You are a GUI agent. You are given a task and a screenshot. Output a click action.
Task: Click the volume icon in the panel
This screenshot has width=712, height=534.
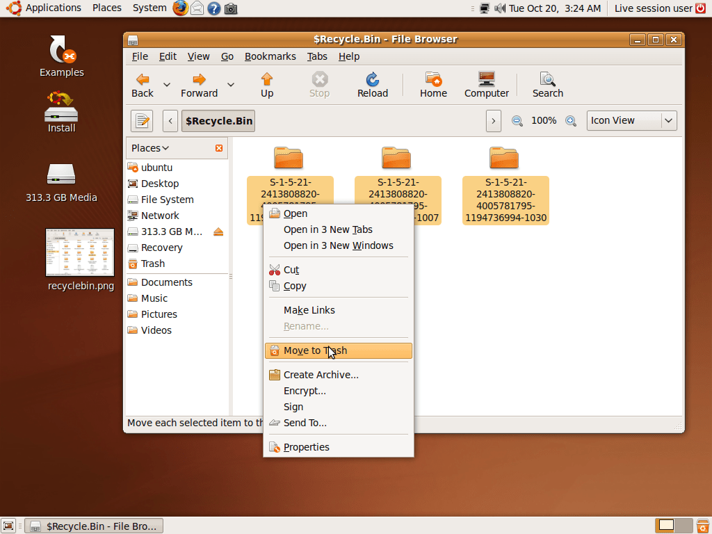tap(499, 8)
